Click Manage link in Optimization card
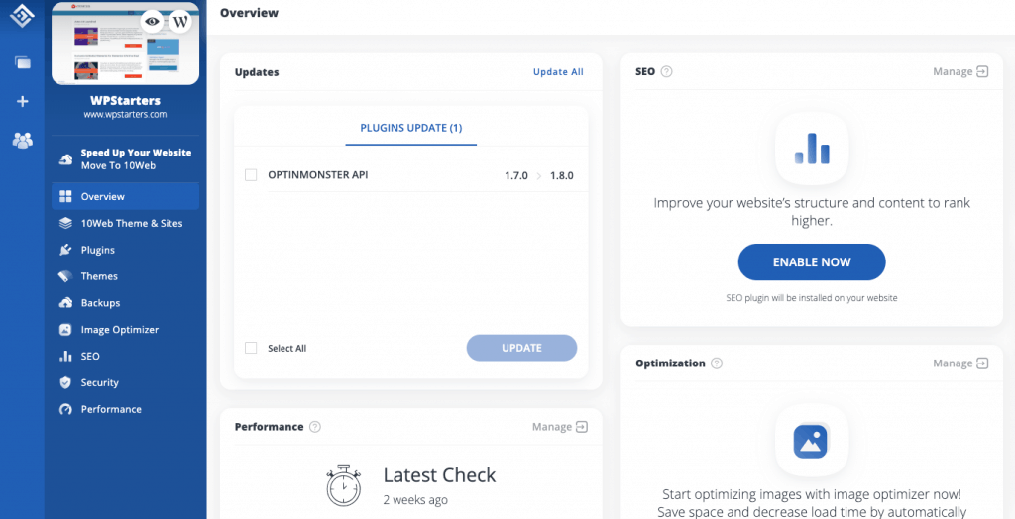The height and width of the screenshot is (519, 1015). click(953, 363)
